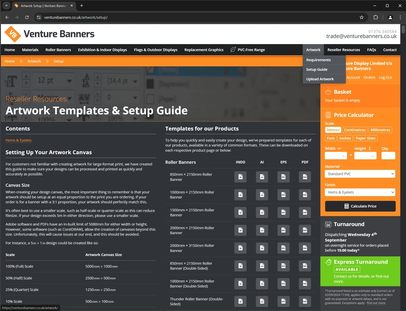The image size is (406, 311).
Task: Choose Setup Guide from Artwork submenu
Action: (x=317, y=69)
